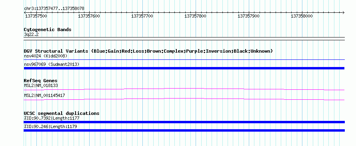This screenshot has height=146, width=356.
Task: Click the blue bar for duplication Length:1179
Action: click(x=184, y=130)
